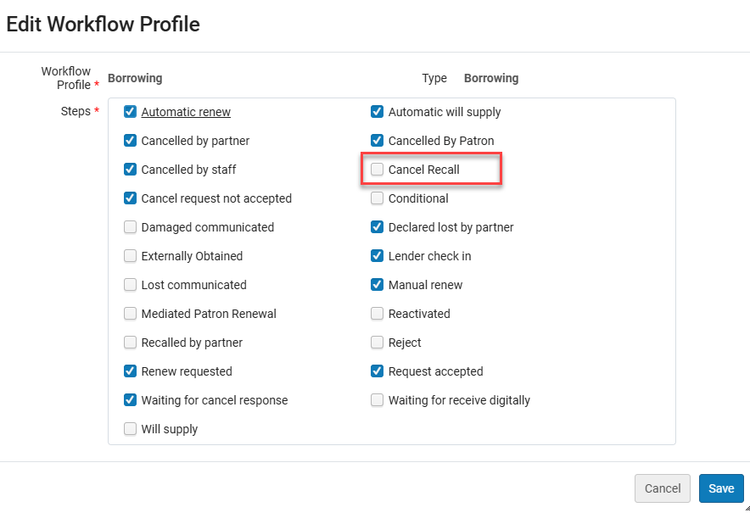Tick the Mediated Patron Renewal checkbox
This screenshot has width=750, height=513.
click(130, 314)
